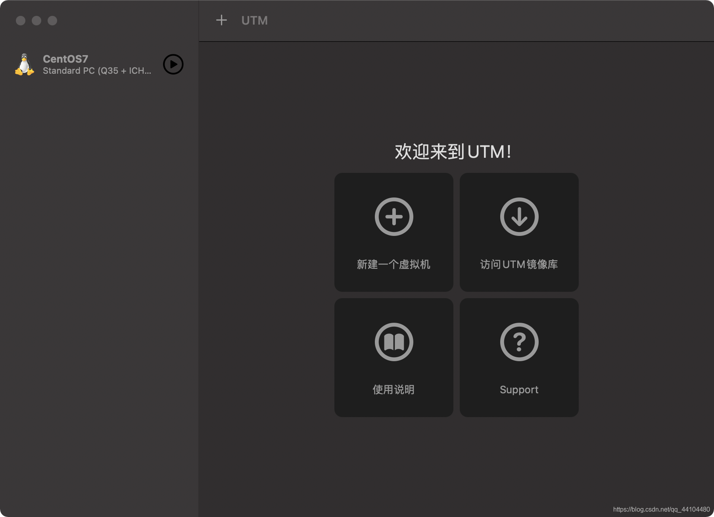The image size is (714, 517).
Task: Zoom the UTM window with the third traffic light
Action: tap(52, 21)
